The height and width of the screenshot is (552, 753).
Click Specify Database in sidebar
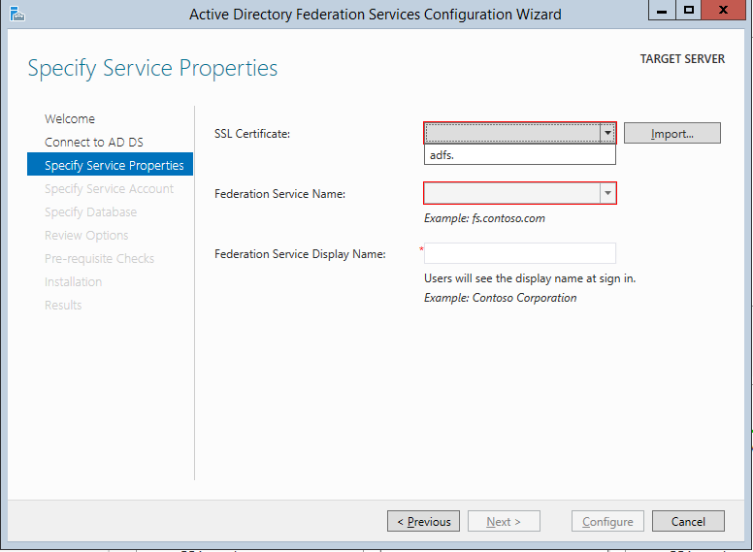(90, 212)
